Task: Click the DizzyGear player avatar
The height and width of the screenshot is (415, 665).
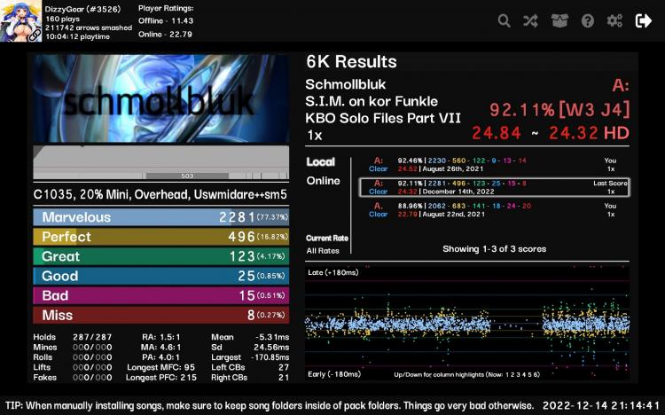Action: [20, 20]
